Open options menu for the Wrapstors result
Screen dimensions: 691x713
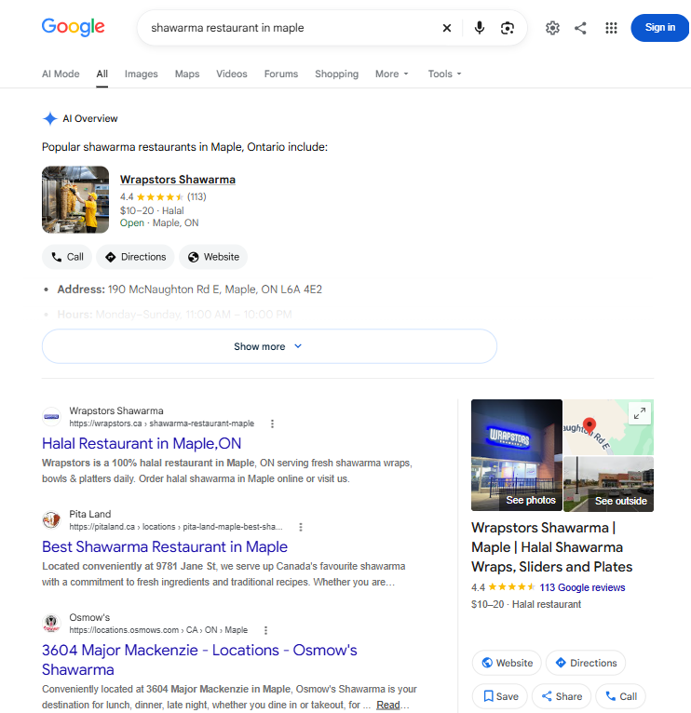272,424
